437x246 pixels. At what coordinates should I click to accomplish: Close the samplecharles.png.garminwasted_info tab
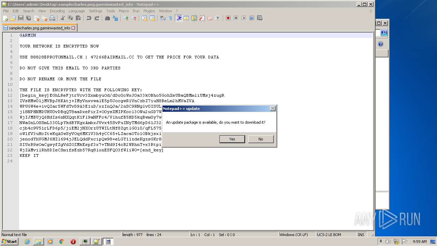click(73, 28)
